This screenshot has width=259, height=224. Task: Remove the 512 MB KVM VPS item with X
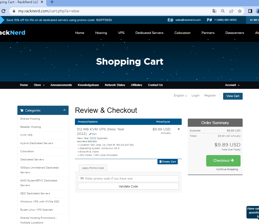tap(179, 129)
